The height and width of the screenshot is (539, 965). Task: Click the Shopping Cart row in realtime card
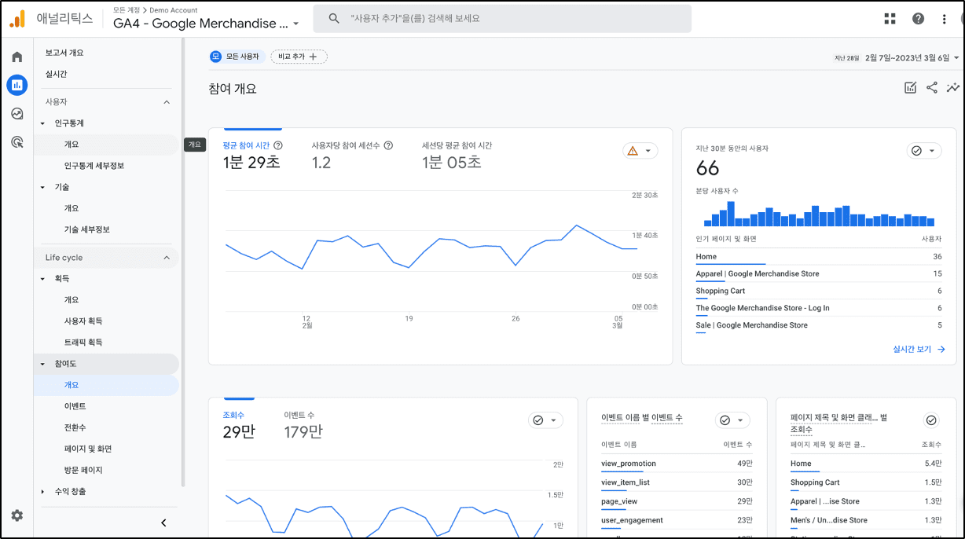coord(819,291)
